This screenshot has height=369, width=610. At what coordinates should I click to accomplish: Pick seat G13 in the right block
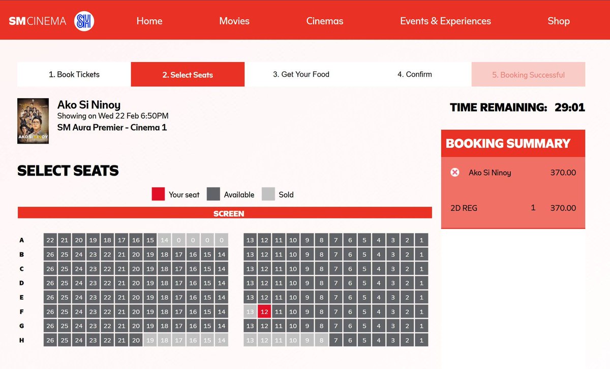[250, 326]
